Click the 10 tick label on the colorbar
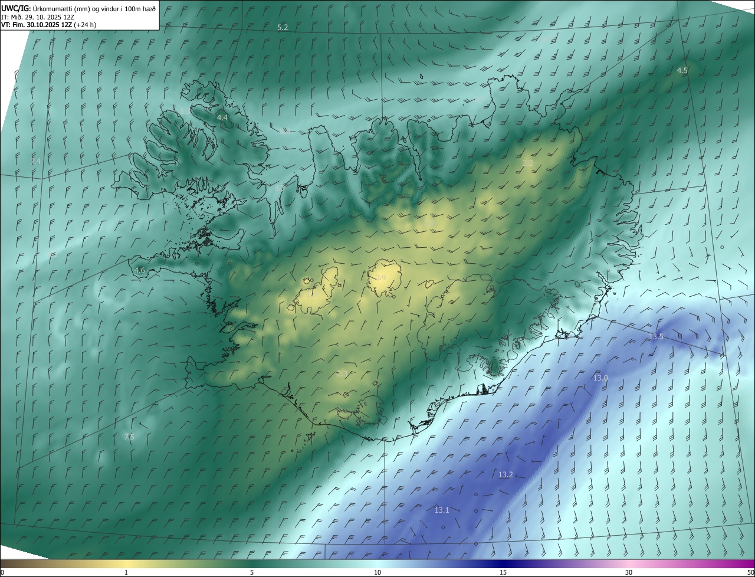This screenshot has height=577, width=755. click(x=377, y=572)
